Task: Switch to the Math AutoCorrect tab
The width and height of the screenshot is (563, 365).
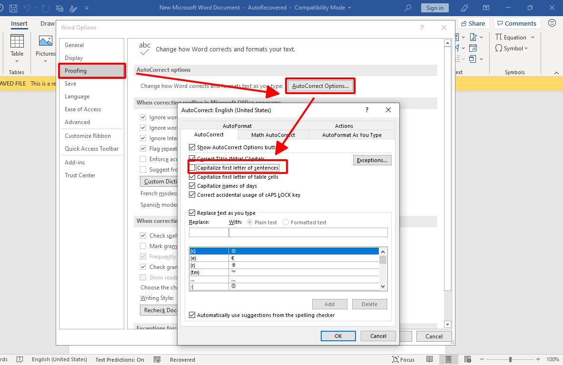Action: tap(273, 135)
